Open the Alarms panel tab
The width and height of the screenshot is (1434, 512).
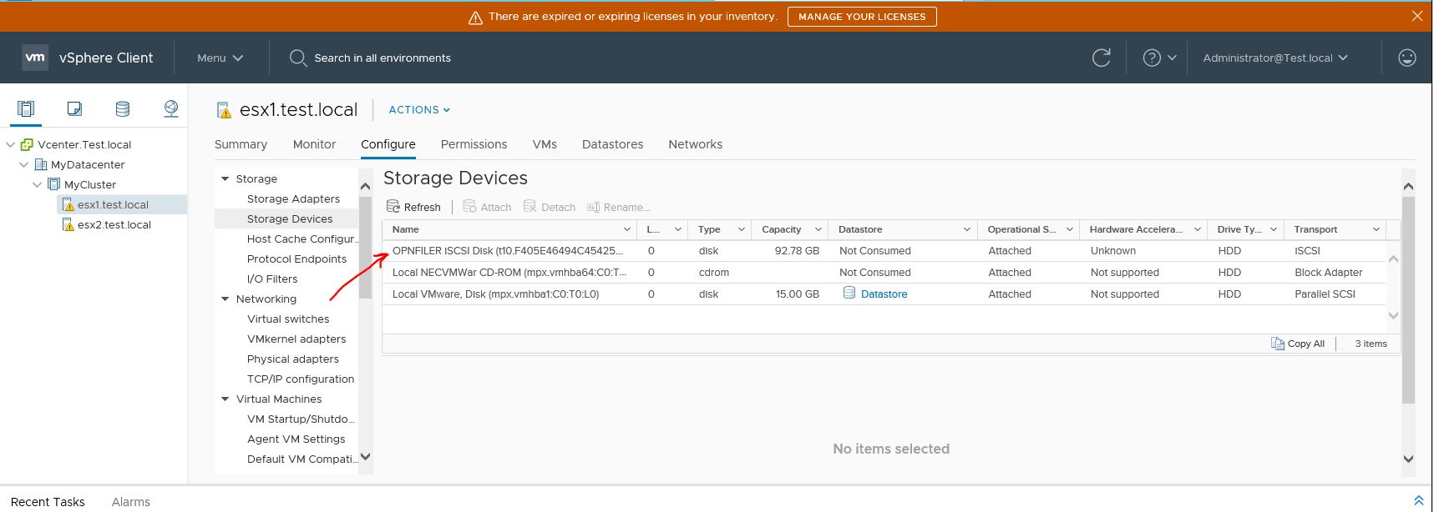pyautogui.click(x=131, y=502)
